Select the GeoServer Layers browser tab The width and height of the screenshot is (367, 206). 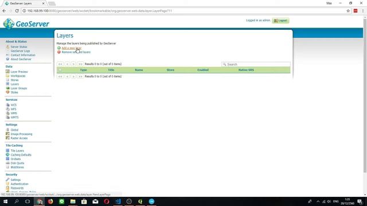24,3
